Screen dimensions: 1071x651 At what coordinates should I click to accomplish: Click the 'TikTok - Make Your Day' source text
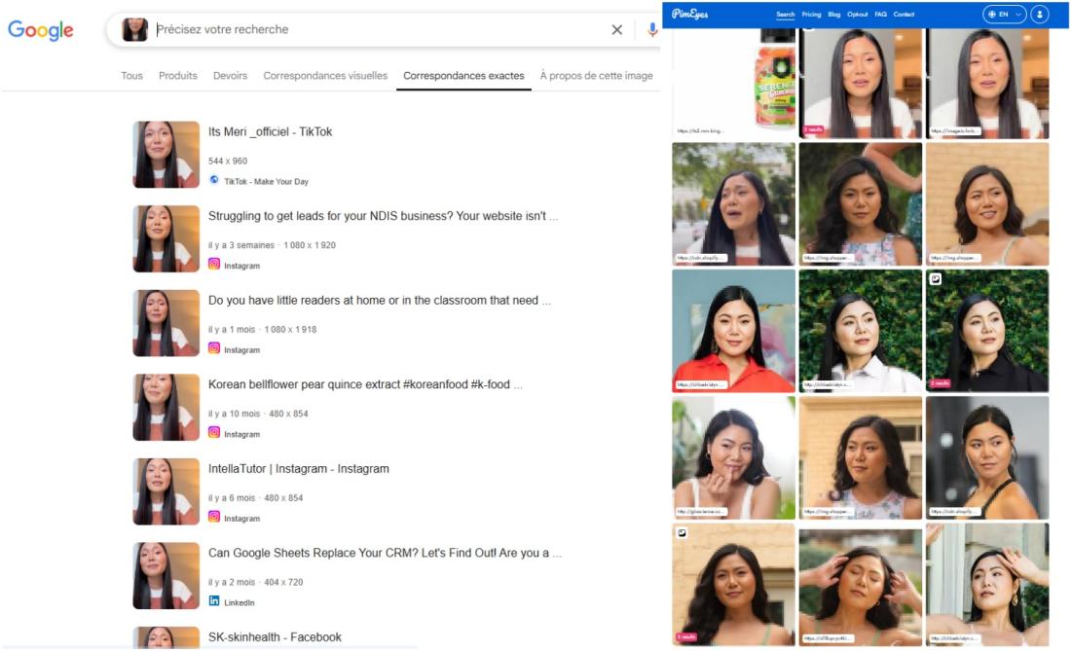pyautogui.click(x=267, y=182)
